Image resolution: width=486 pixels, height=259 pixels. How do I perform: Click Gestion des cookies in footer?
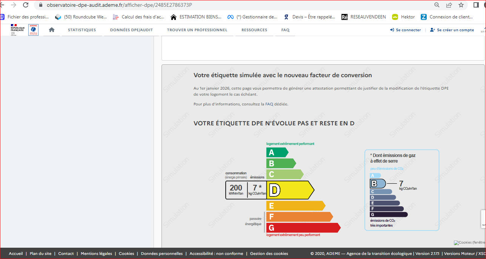(269, 254)
